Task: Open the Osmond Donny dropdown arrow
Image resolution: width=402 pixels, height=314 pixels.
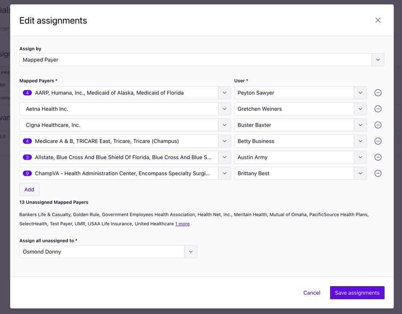Action: pos(191,252)
